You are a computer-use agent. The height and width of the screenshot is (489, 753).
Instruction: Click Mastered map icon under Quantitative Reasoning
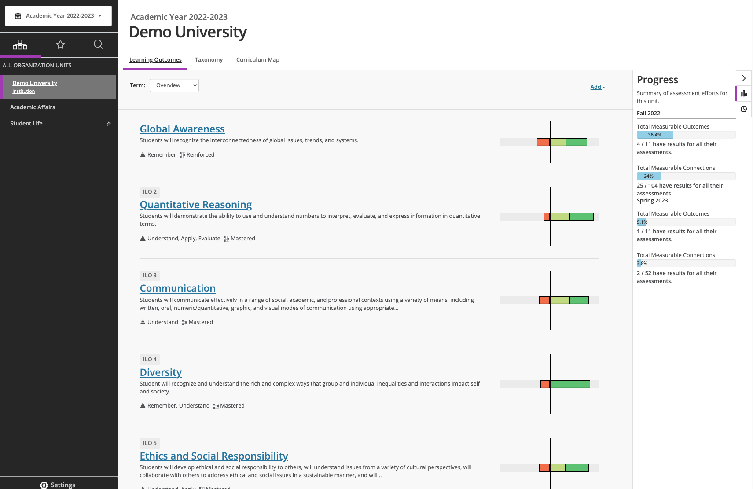(x=226, y=239)
